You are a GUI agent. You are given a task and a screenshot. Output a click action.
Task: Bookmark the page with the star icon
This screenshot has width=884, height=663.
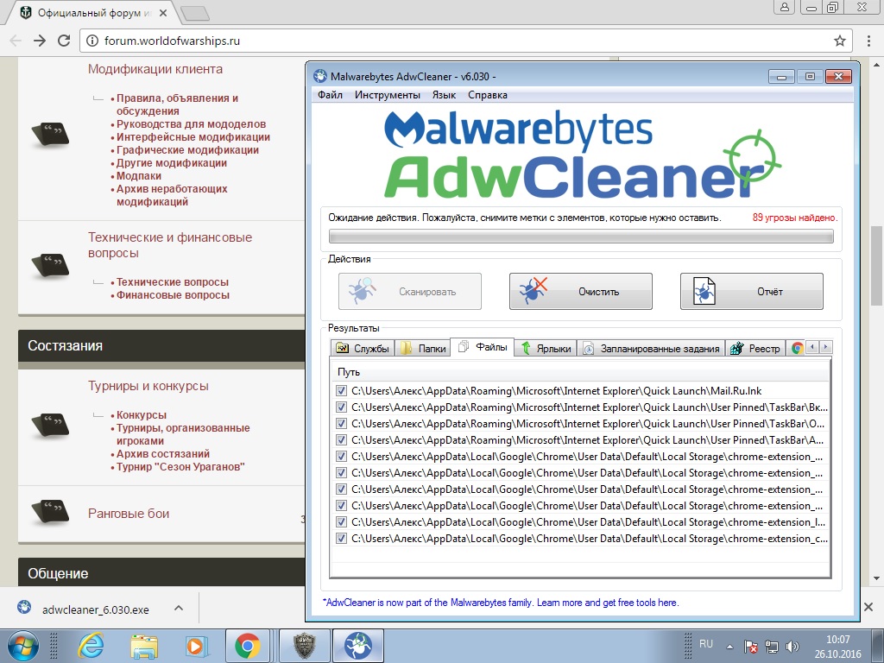coord(840,41)
